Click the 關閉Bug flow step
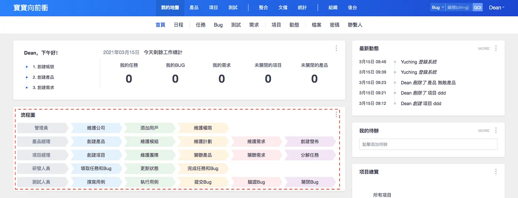This screenshot has height=198, width=518. (310, 182)
